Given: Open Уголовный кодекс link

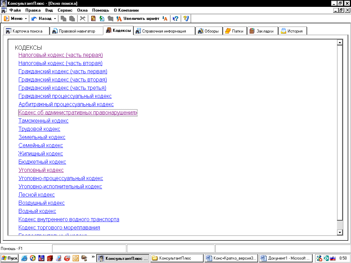Looking at the screenshot, I should (x=41, y=170).
